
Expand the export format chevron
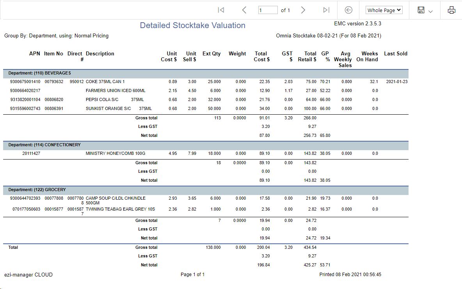click(x=430, y=11)
